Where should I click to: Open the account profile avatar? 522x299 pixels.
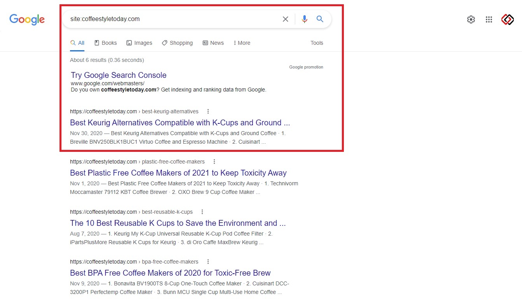(x=508, y=19)
